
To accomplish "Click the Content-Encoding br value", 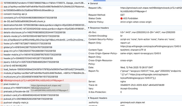I will click(x=121, y=36).
